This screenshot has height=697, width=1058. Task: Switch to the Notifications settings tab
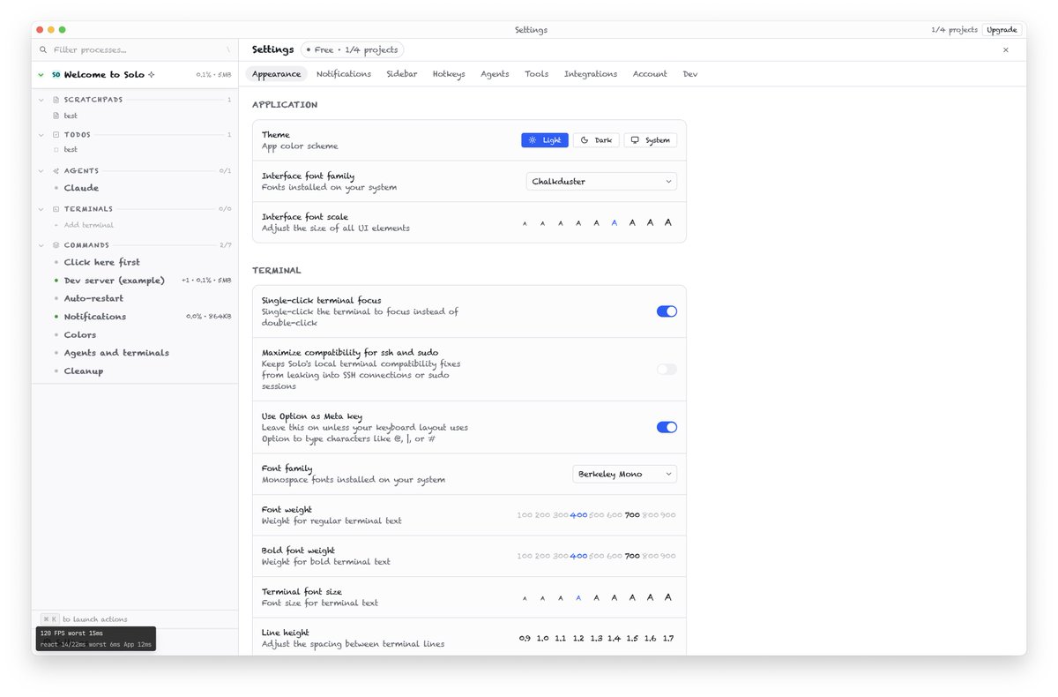344,74
